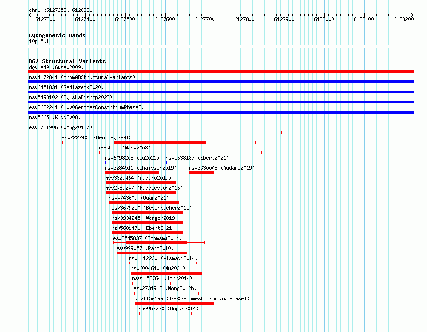
Task: Open esv3679250 (Besenbacher2015) label
Action: (152, 208)
